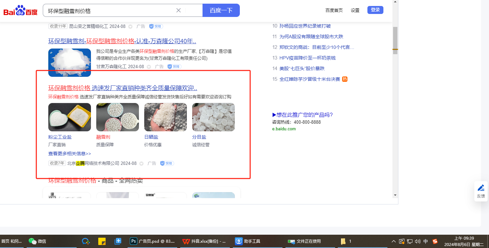Viewport: 489px width, 248px height.
Task: Switch to WPS 抖音.xlsx taskbar item
Action: tap(205, 241)
